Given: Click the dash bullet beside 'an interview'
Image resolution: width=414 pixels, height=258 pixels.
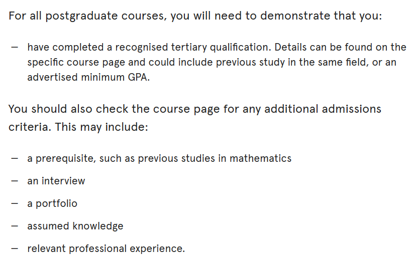Looking at the screenshot, I should (x=15, y=181).
